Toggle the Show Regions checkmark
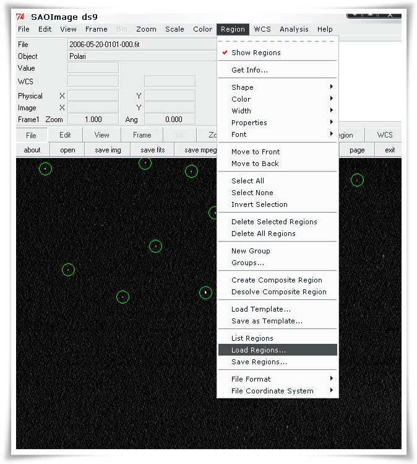The height and width of the screenshot is (464, 417). [256, 53]
